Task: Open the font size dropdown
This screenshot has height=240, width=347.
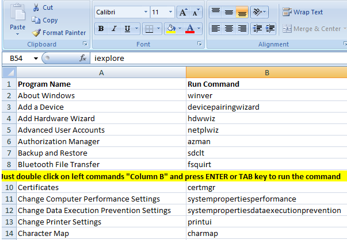Action: point(170,12)
